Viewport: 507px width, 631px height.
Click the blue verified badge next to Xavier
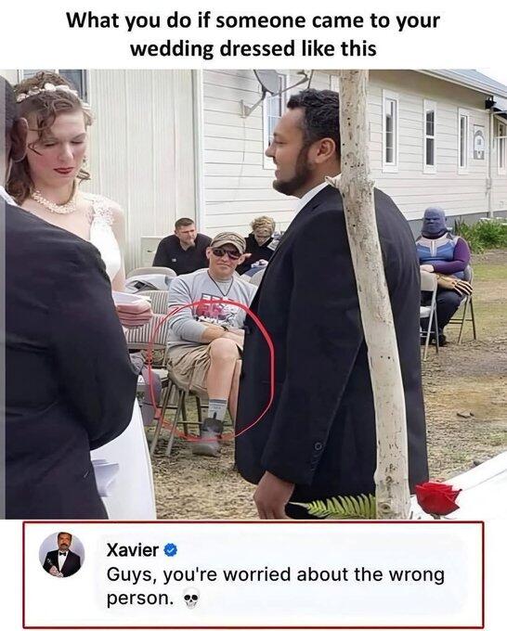[170, 549]
